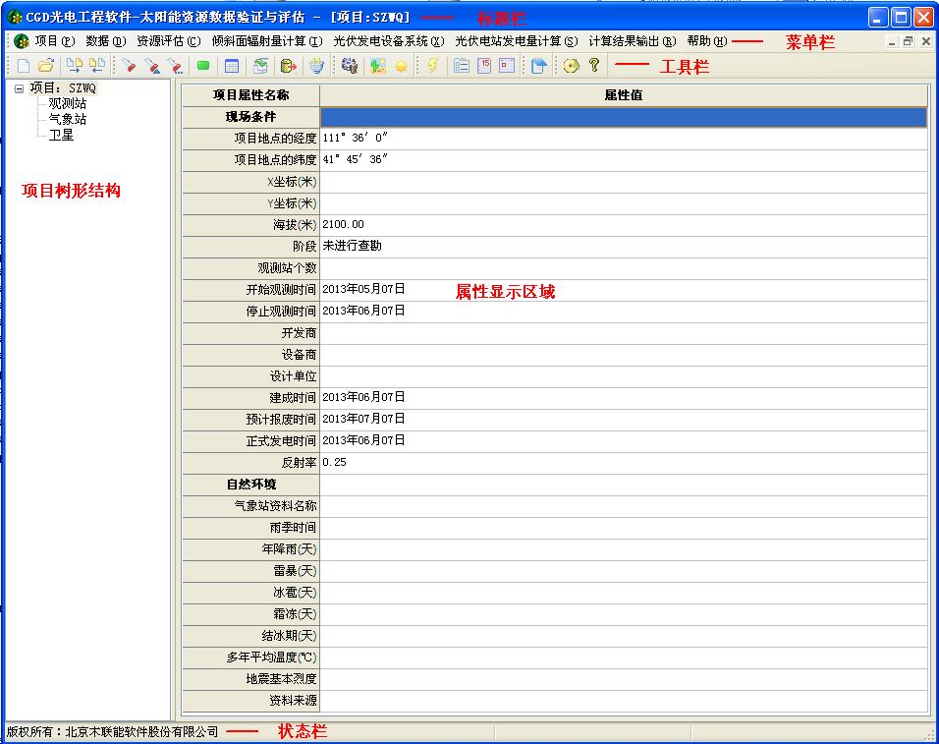Screen dimensions: 939x744
Task: Click the page with small red square icon
Action: [x=507, y=66]
